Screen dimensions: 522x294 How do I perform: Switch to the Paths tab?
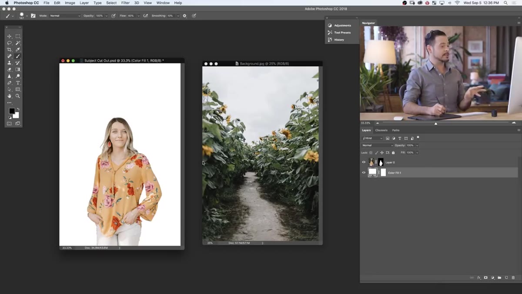click(395, 130)
